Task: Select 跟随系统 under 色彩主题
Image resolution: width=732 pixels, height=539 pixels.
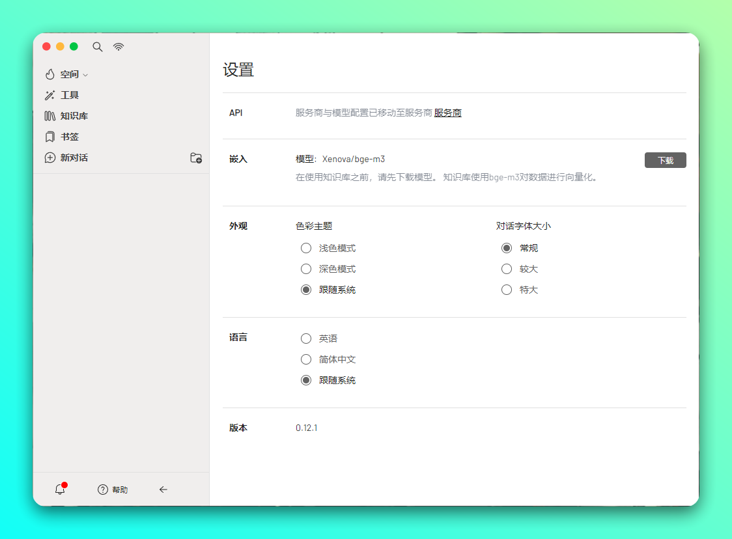Action: pos(306,290)
